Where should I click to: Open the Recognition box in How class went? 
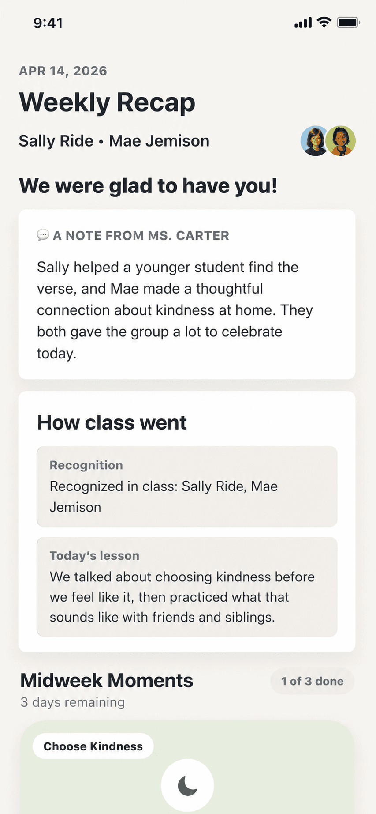coord(187,486)
